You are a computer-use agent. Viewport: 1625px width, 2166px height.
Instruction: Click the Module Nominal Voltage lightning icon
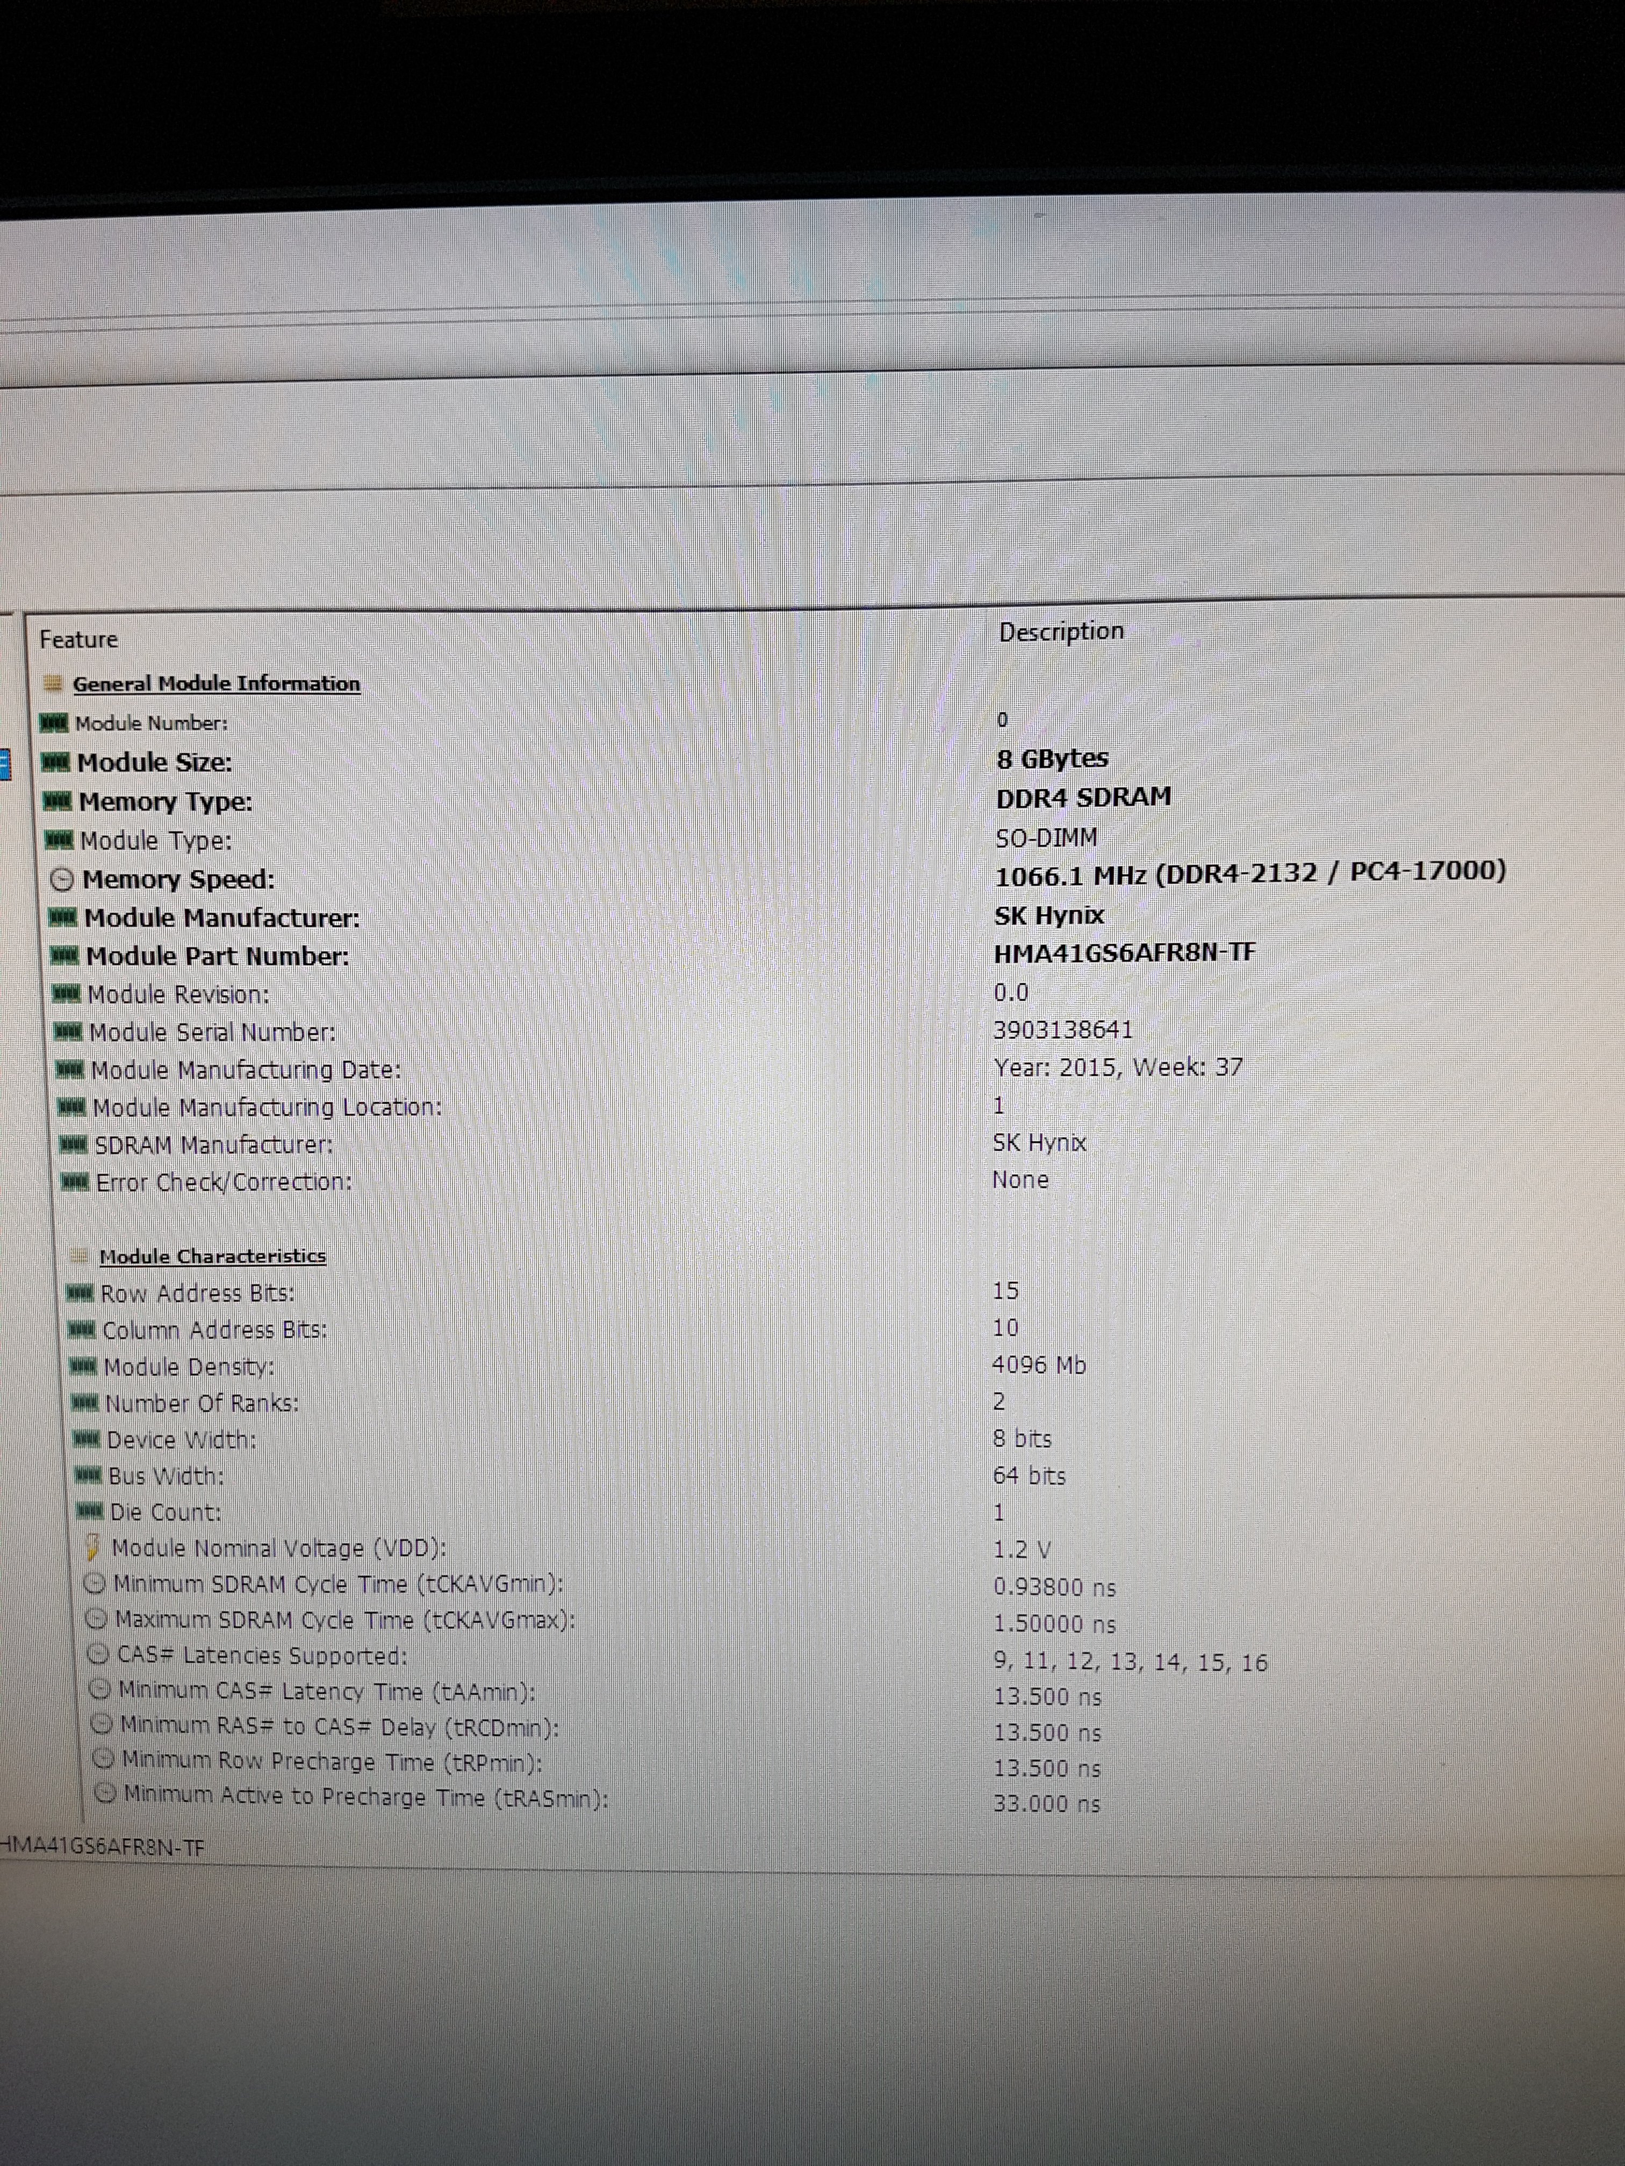tap(93, 1547)
